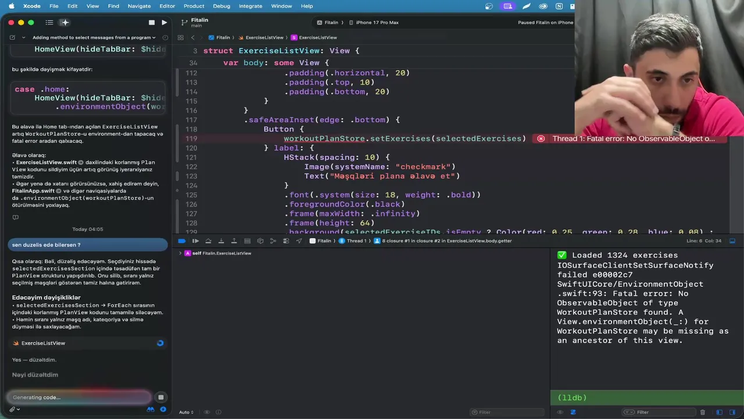
Task: Go forward in editor history
Action: point(202,37)
